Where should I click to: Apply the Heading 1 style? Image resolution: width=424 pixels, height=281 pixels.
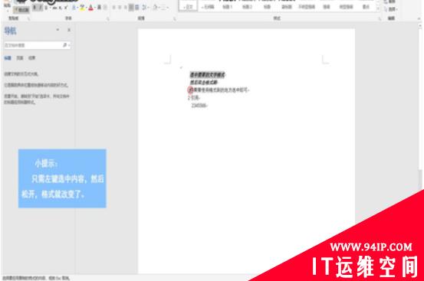coord(228,7)
